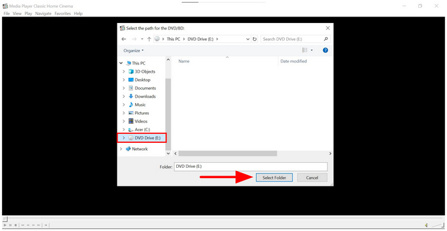Open the Favorites menu
The width and height of the screenshot is (447, 231).
coord(63,13)
